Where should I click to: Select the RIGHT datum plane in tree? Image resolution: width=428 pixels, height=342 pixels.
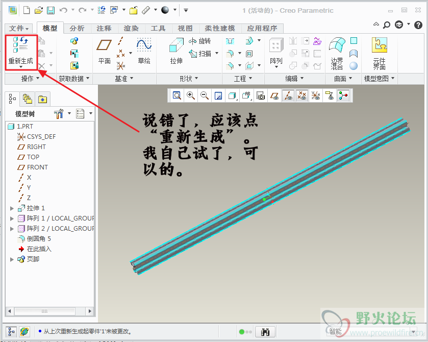[32, 147]
